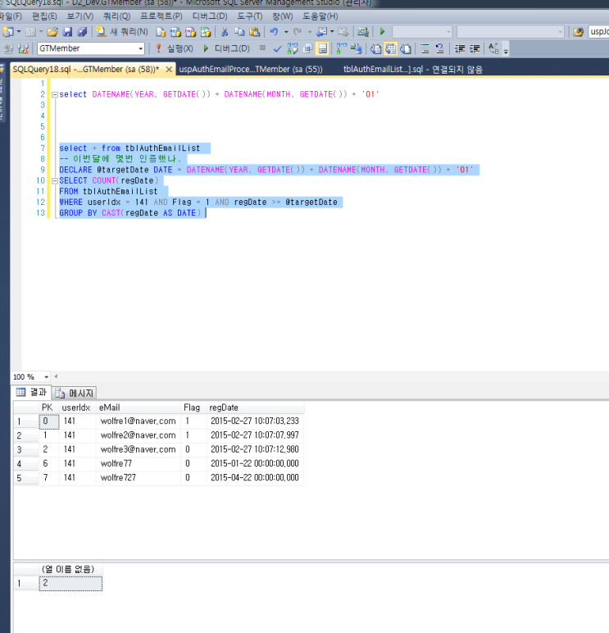Image resolution: width=609 pixels, height=633 pixels.
Task: Open the toolbar options overflow arrow
Action: tap(506, 50)
